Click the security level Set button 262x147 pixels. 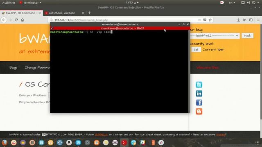196,49
